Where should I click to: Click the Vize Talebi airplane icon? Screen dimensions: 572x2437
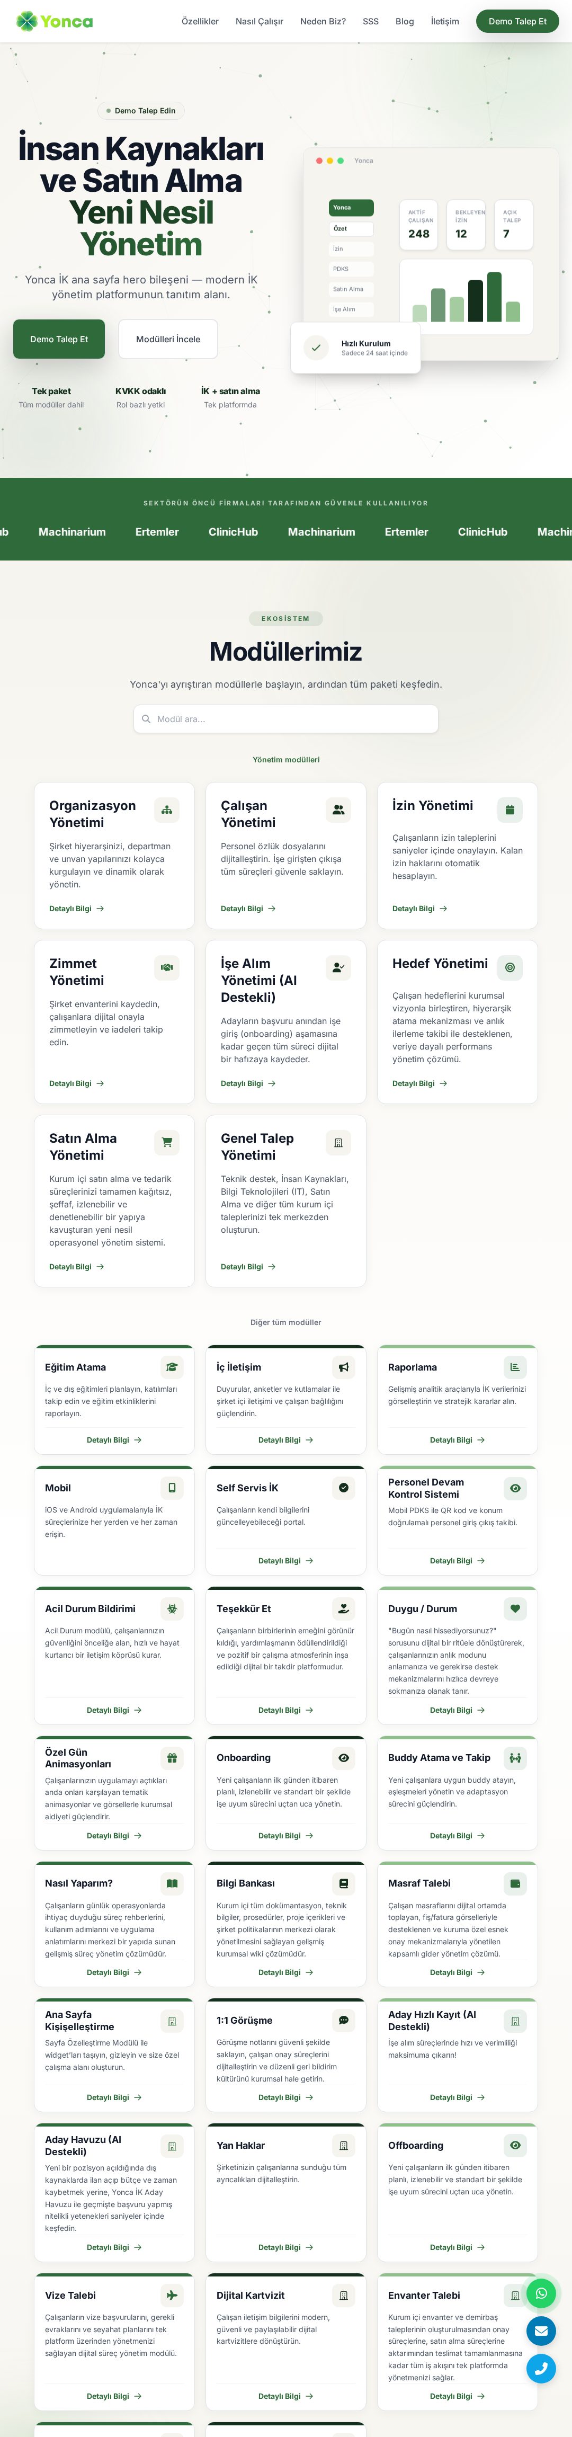click(172, 2294)
